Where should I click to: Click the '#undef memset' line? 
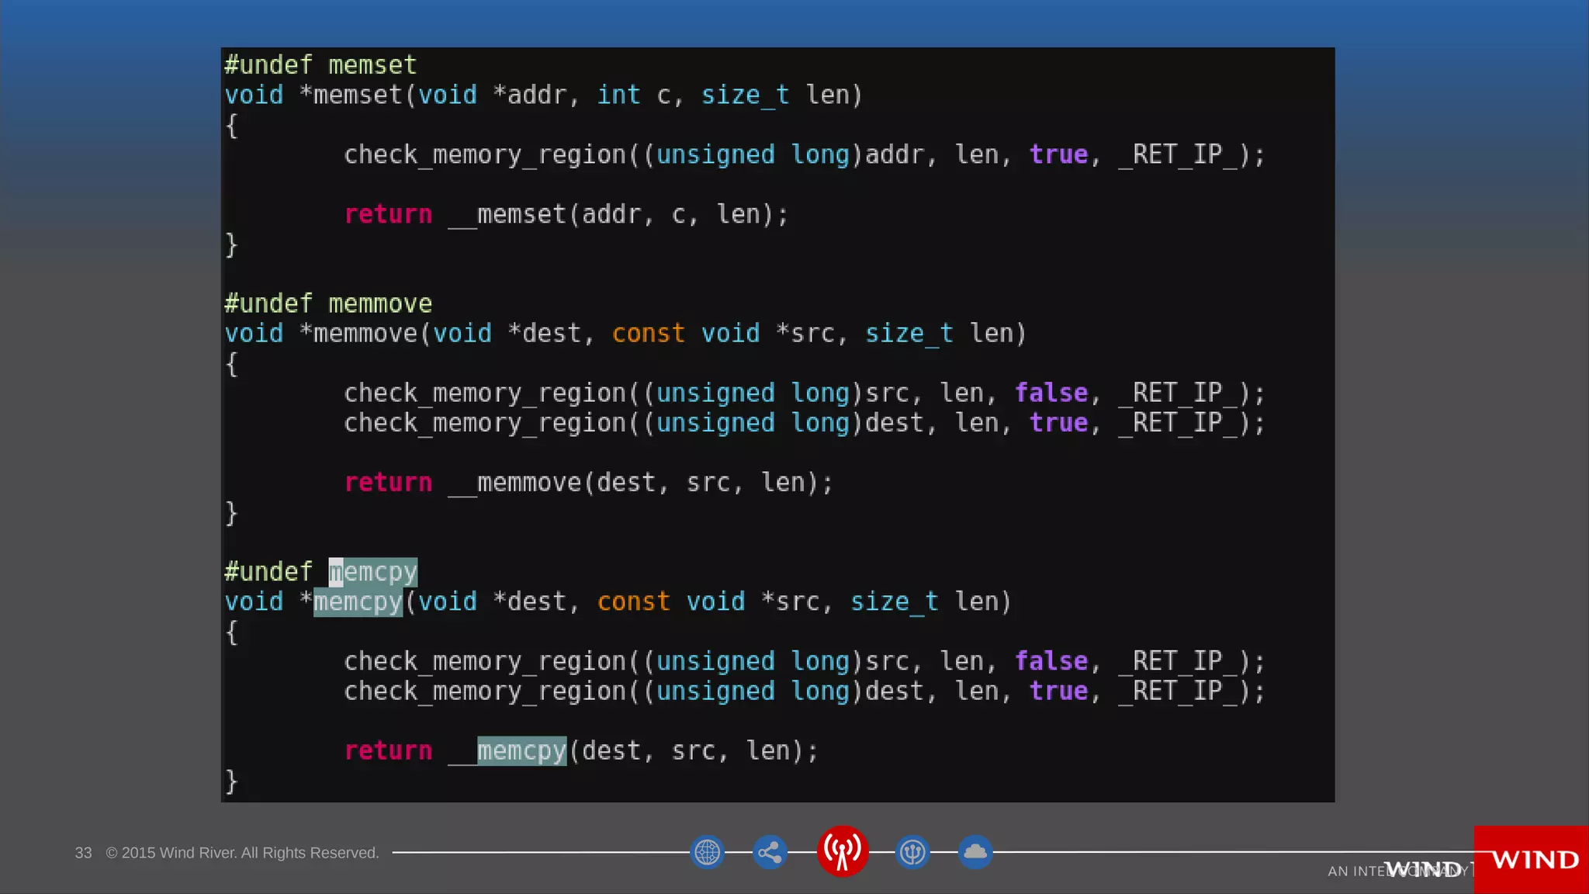pyautogui.click(x=320, y=65)
